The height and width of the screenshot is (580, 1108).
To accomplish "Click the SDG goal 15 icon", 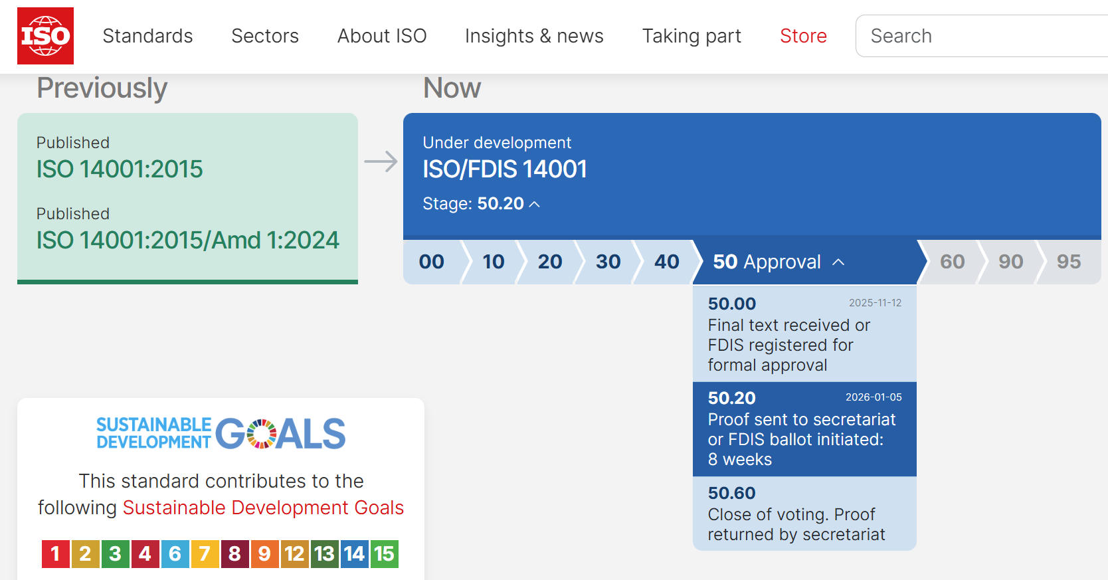I will [384, 553].
